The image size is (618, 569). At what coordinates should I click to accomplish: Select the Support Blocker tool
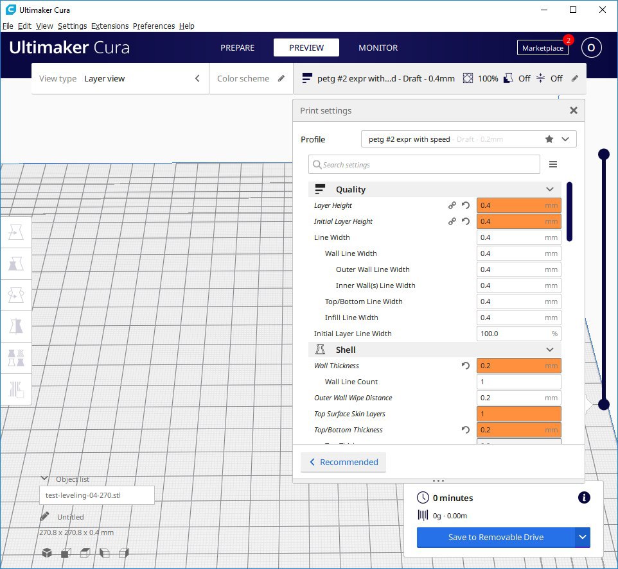[x=16, y=389]
